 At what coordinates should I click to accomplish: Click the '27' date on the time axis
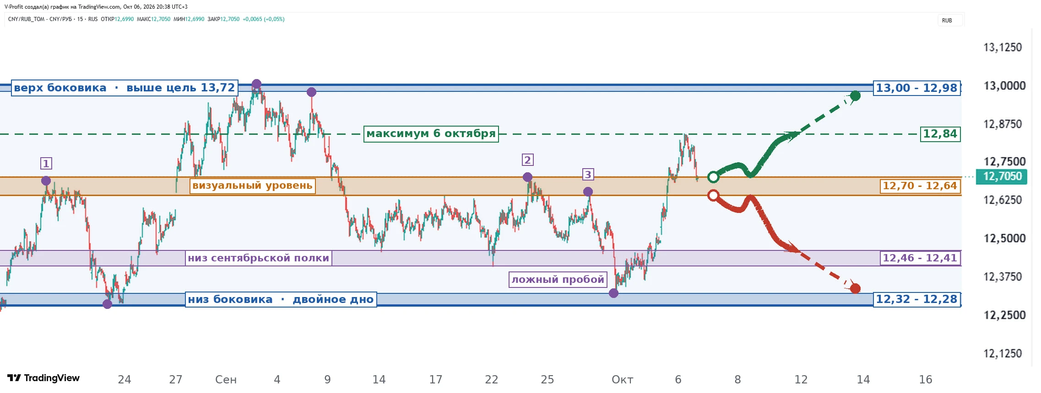point(176,380)
